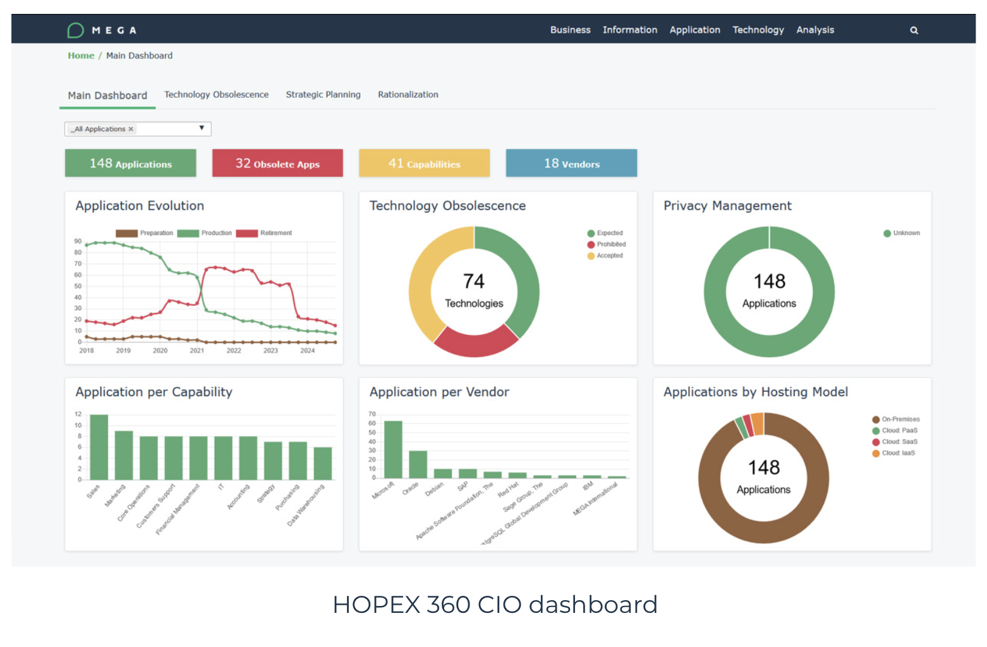987x647 pixels.
Task: Click the Sales bar in capability chart
Action: point(99,447)
